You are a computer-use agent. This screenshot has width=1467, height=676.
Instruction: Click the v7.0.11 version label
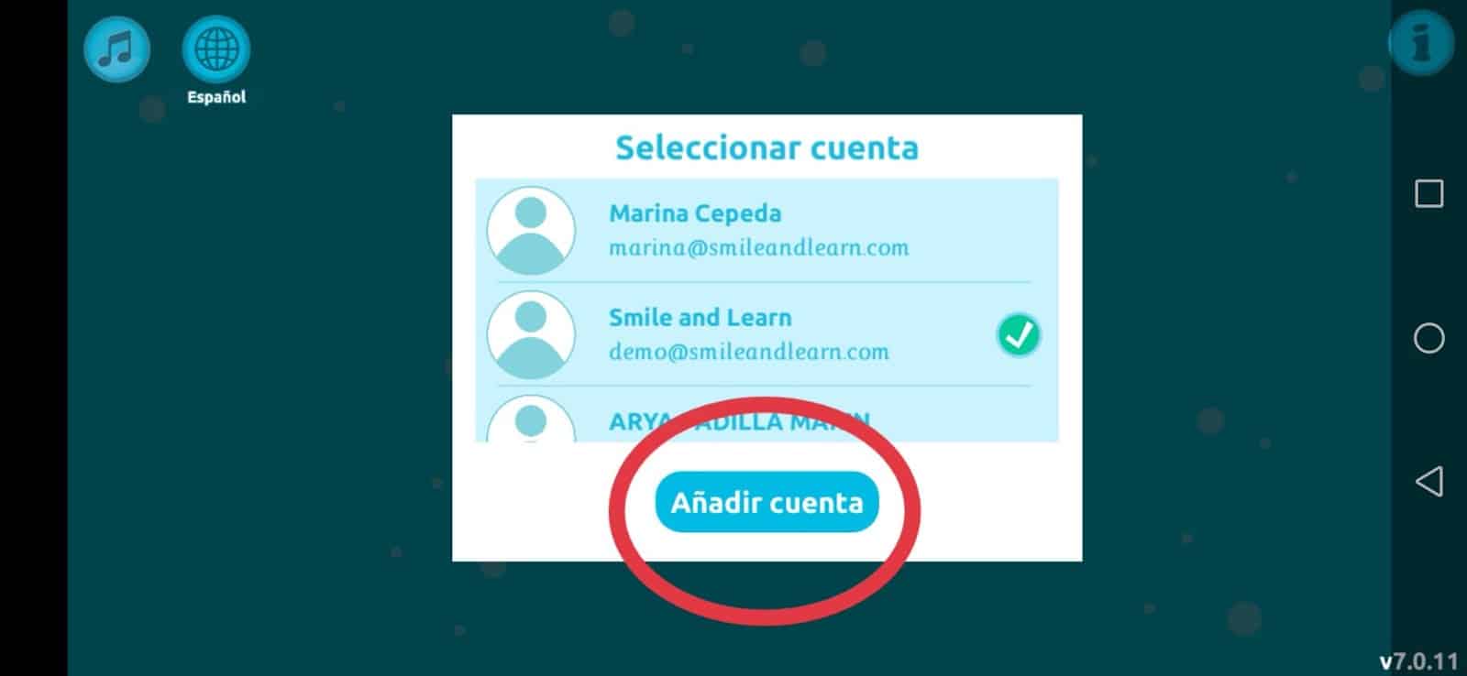click(1418, 660)
